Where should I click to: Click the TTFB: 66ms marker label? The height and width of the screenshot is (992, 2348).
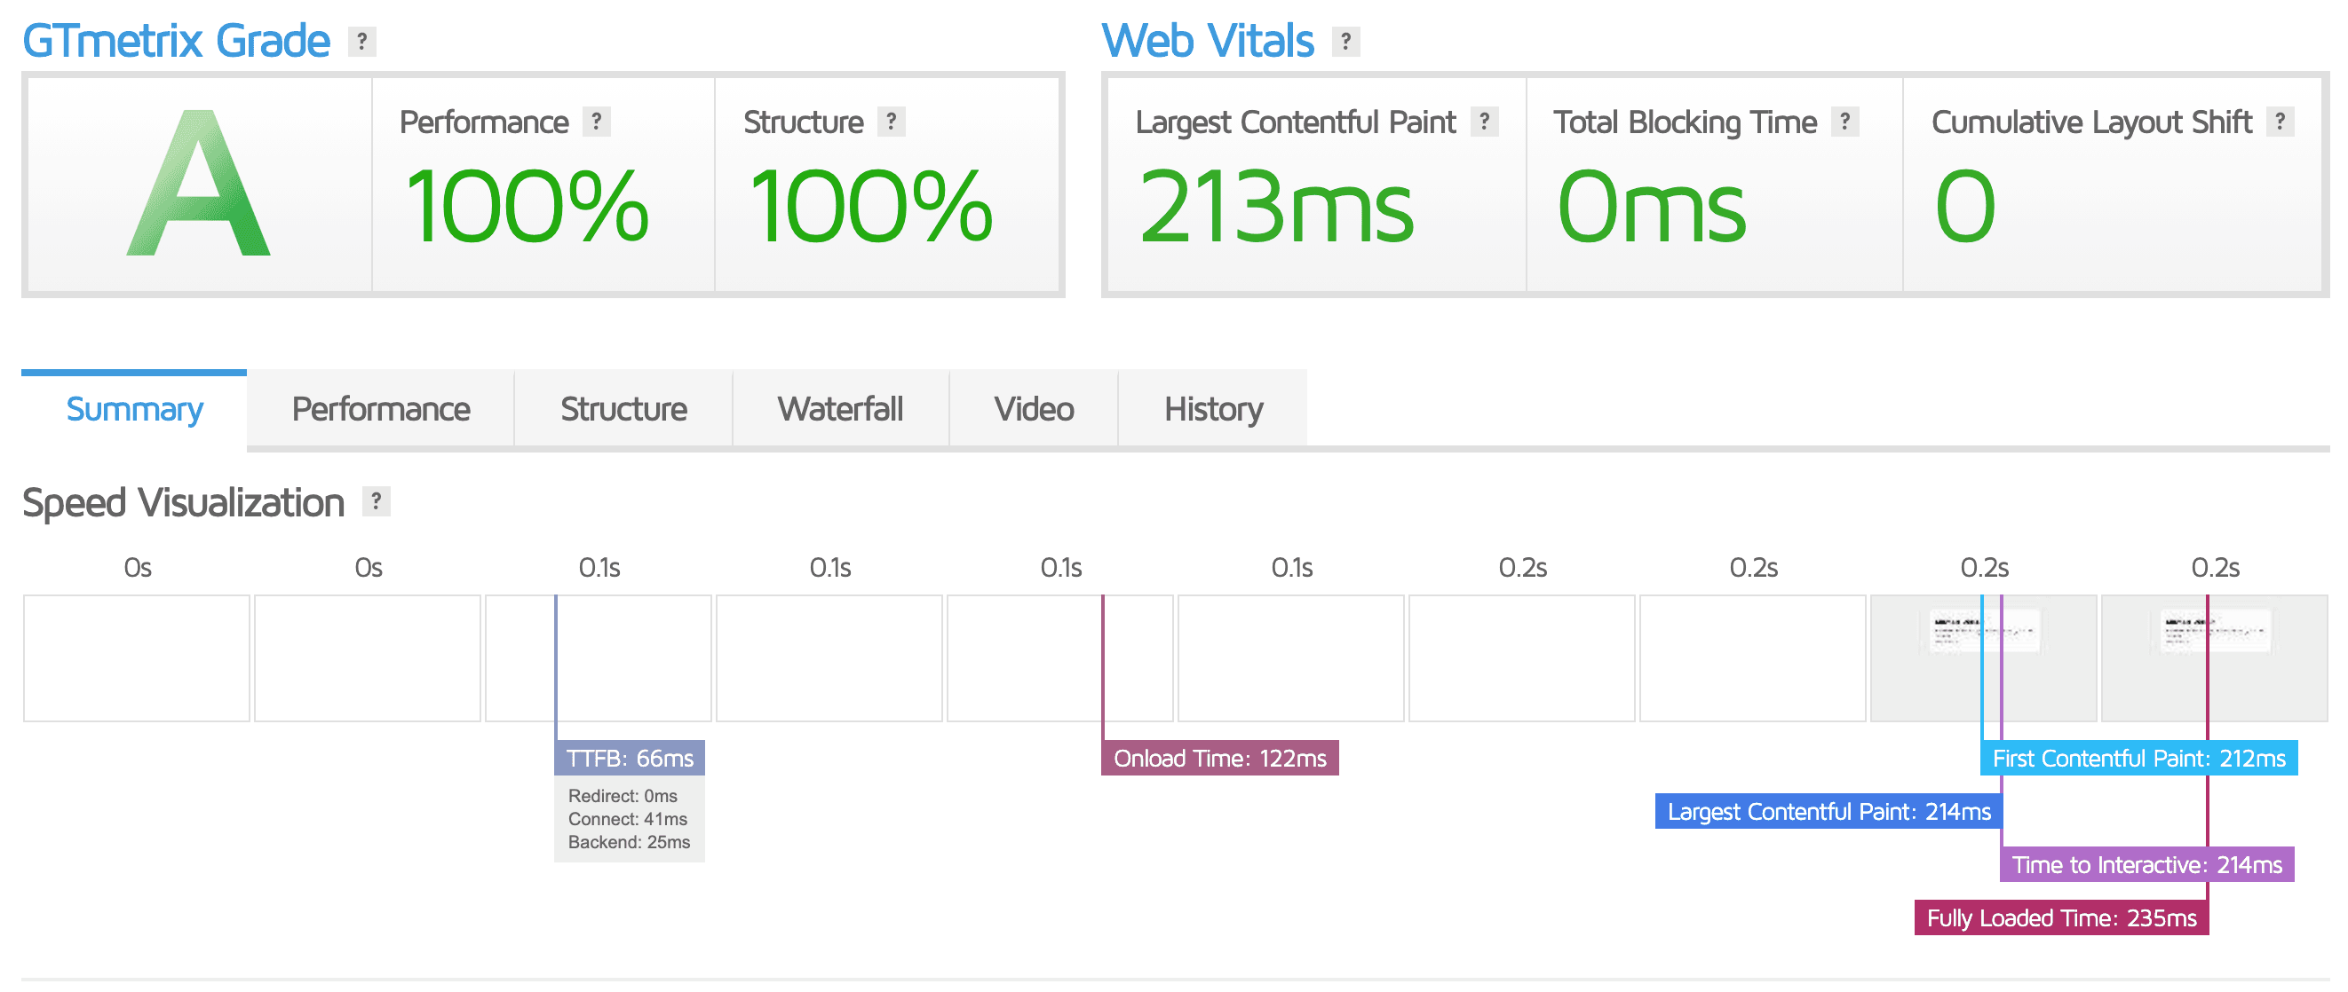pyautogui.click(x=630, y=758)
